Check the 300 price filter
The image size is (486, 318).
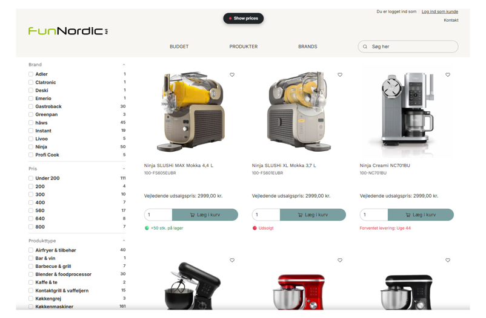(x=31, y=194)
